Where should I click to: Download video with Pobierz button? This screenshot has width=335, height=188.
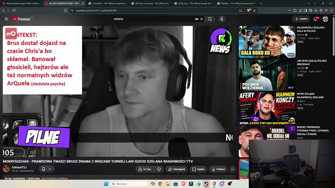click(x=218, y=169)
